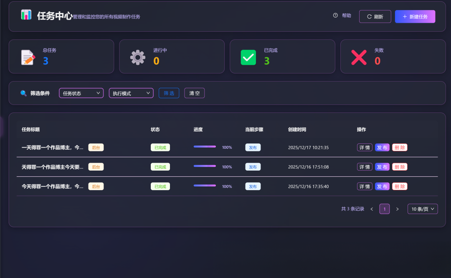The width and height of the screenshot is (451, 278).
Task: Open 详情 for the 10:21:35 task
Action: click(x=365, y=148)
